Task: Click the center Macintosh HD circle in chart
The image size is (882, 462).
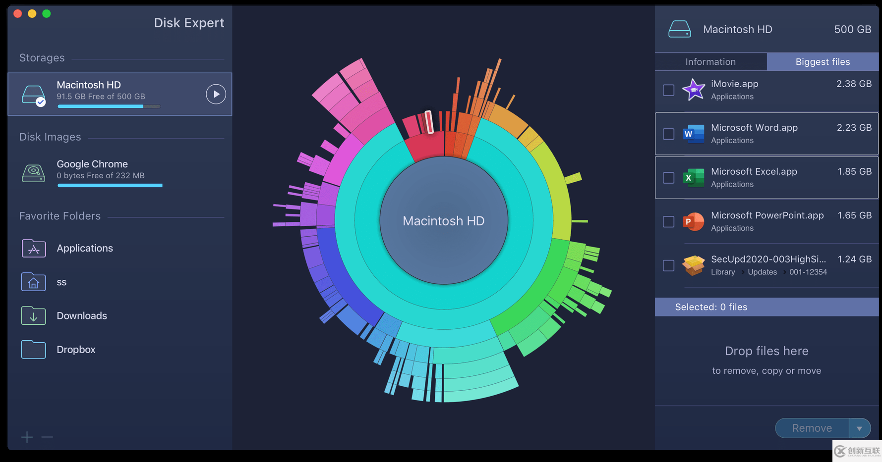Action: click(x=444, y=221)
